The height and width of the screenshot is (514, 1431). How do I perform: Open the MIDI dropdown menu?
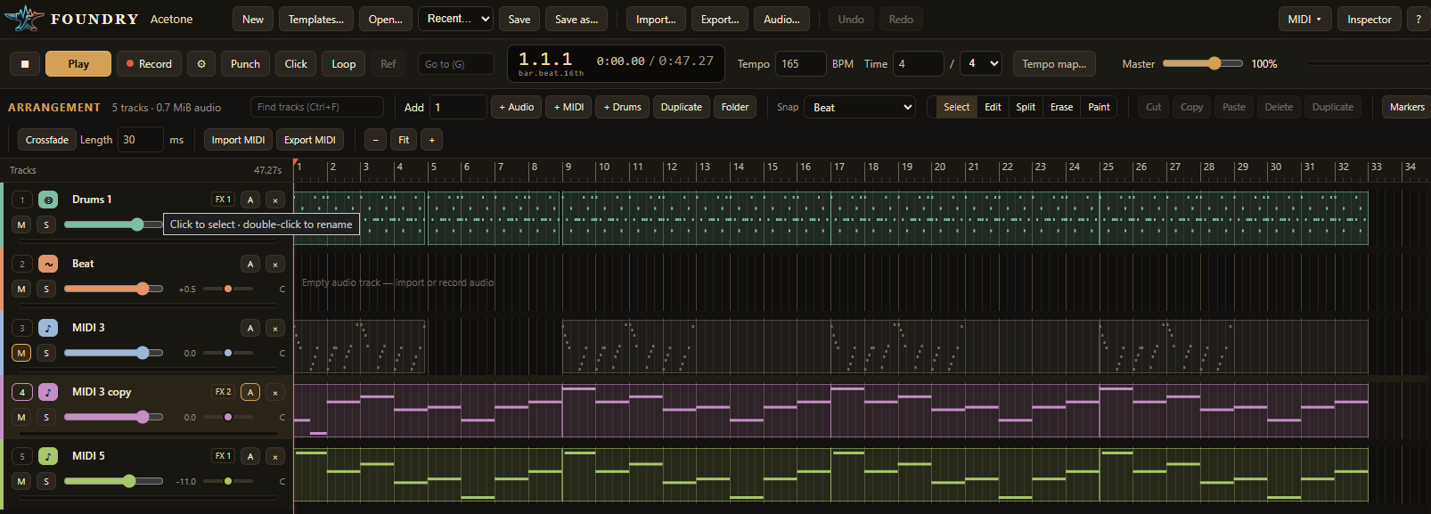pos(1304,20)
